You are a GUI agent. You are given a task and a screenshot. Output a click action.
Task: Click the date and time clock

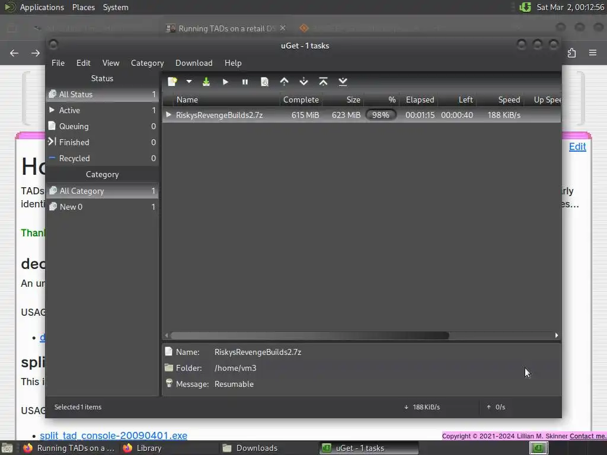click(x=570, y=7)
